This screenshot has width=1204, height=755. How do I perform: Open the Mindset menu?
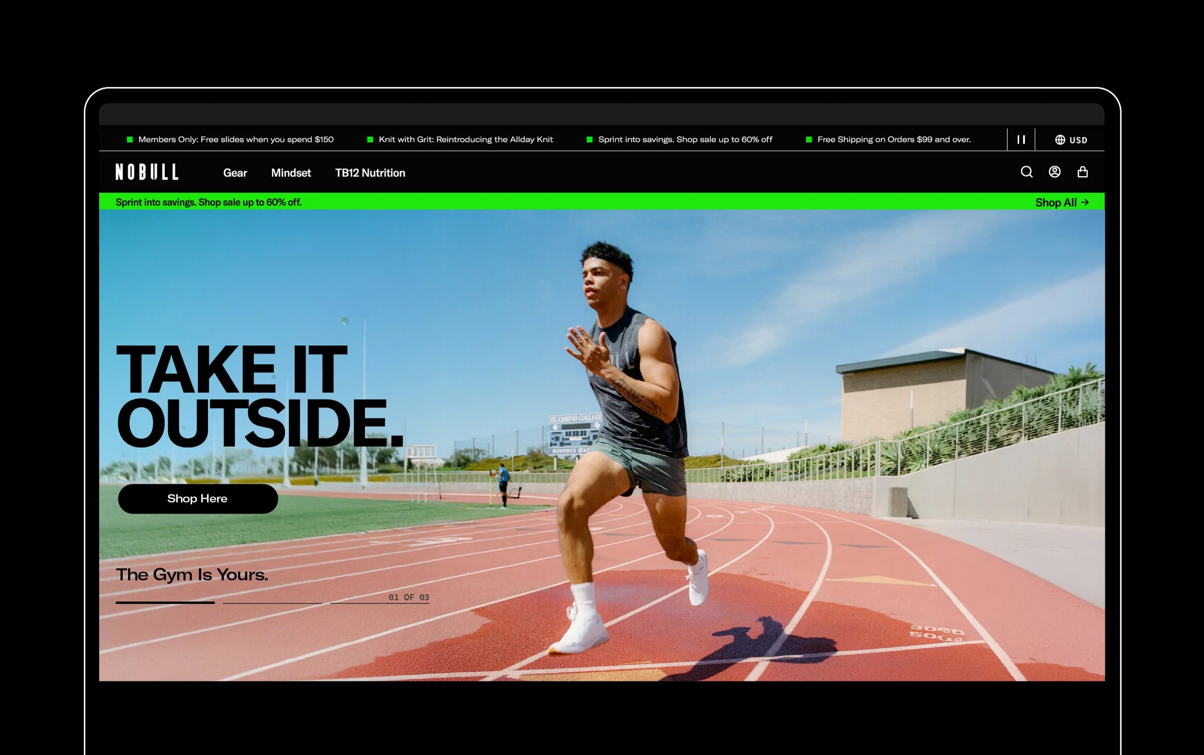pos(290,173)
